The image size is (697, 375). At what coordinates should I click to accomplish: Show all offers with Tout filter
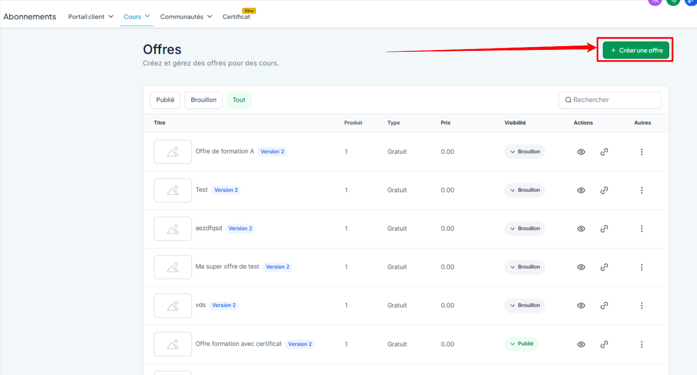239,100
